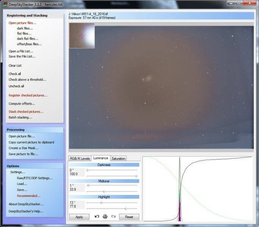The width and height of the screenshot is (259, 227).
Task: Click the Midtone lower slider handle
Action: (x=104, y=191)
